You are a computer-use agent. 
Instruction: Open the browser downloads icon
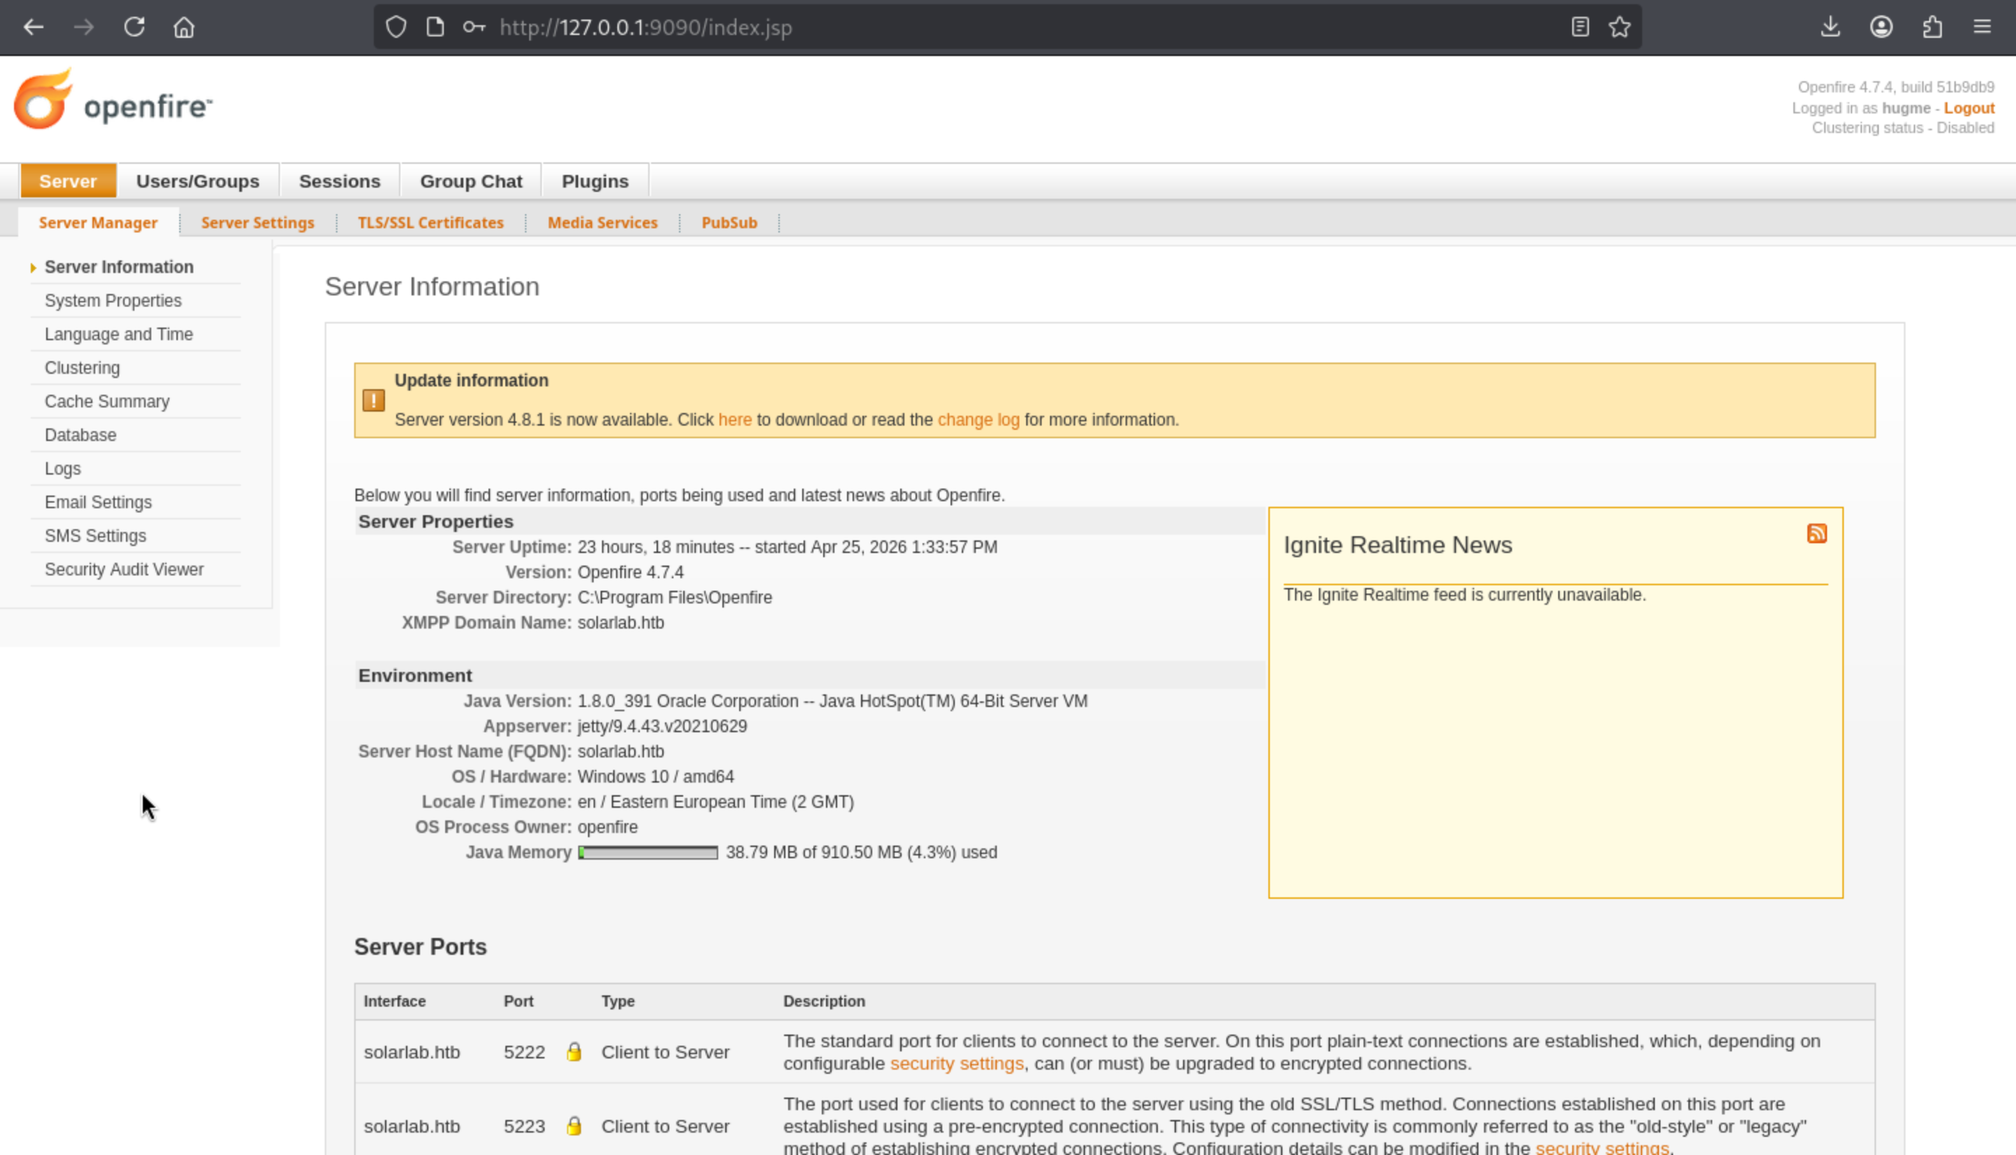point(1830,27)
